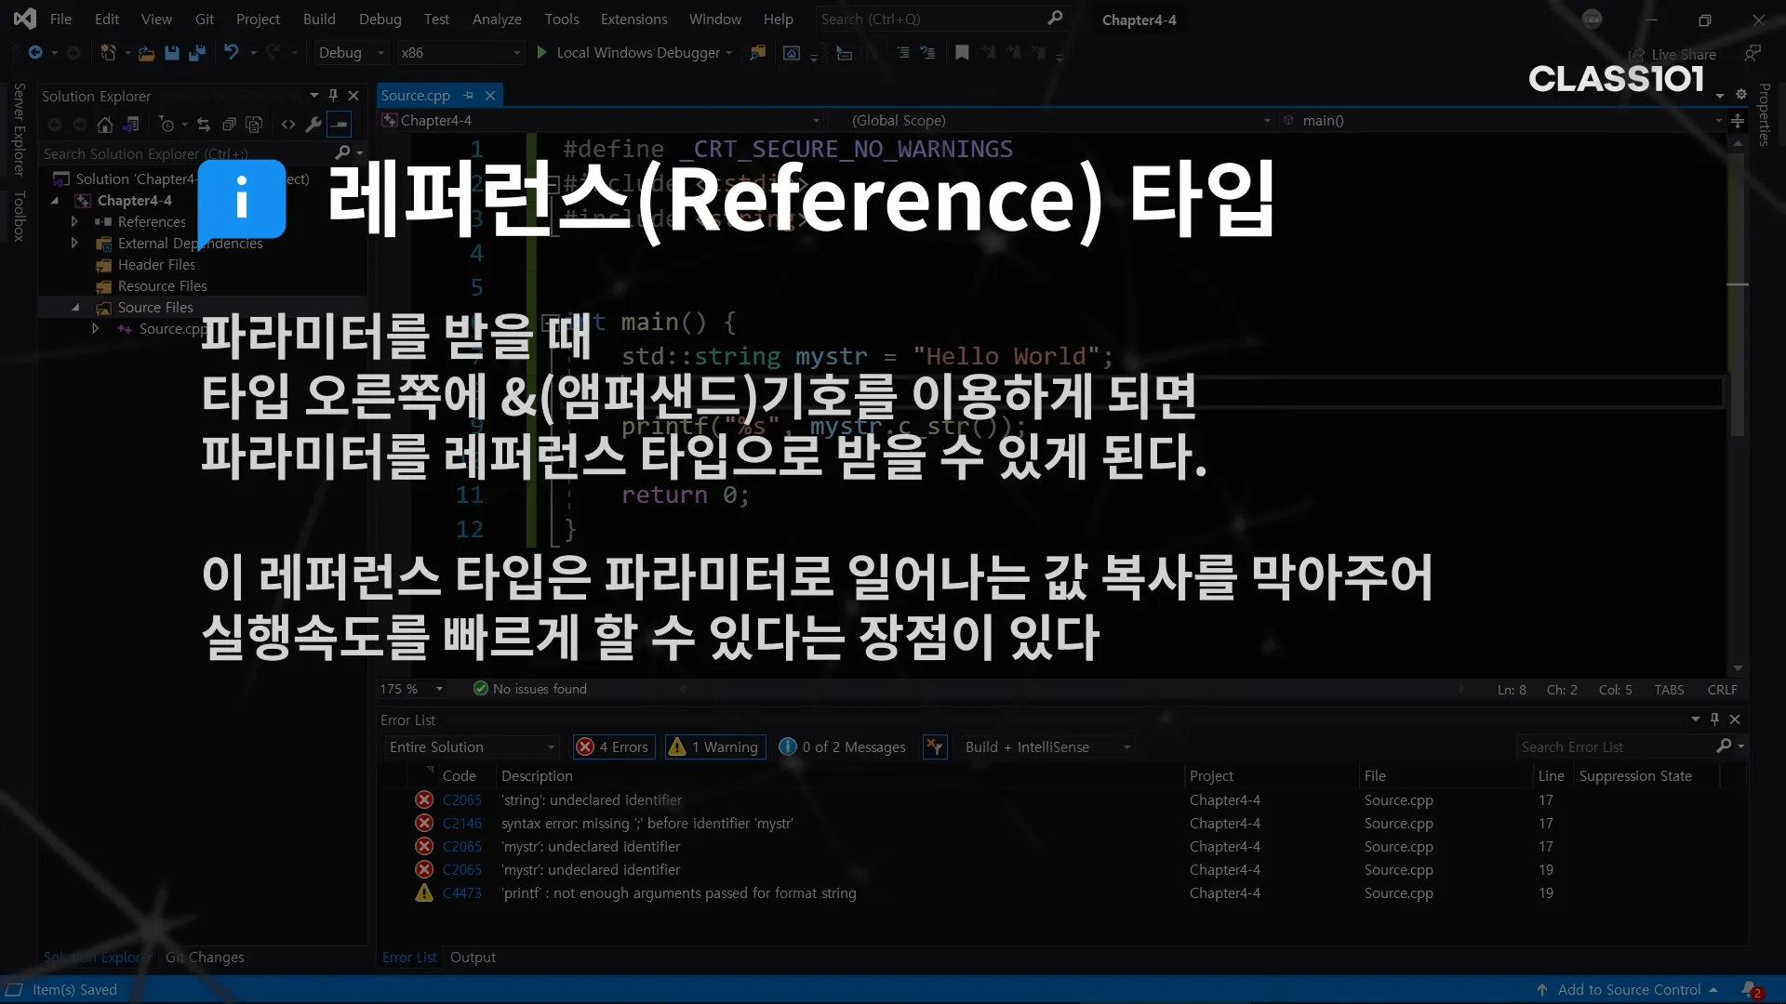Open the Debug configuration dropdown
The height and width of the screenshot is (1004, 1786).
point(351,53)
